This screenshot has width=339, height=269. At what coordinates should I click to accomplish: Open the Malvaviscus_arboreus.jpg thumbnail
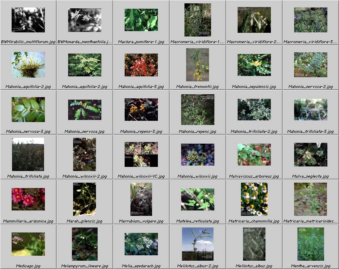pos(254,154)
